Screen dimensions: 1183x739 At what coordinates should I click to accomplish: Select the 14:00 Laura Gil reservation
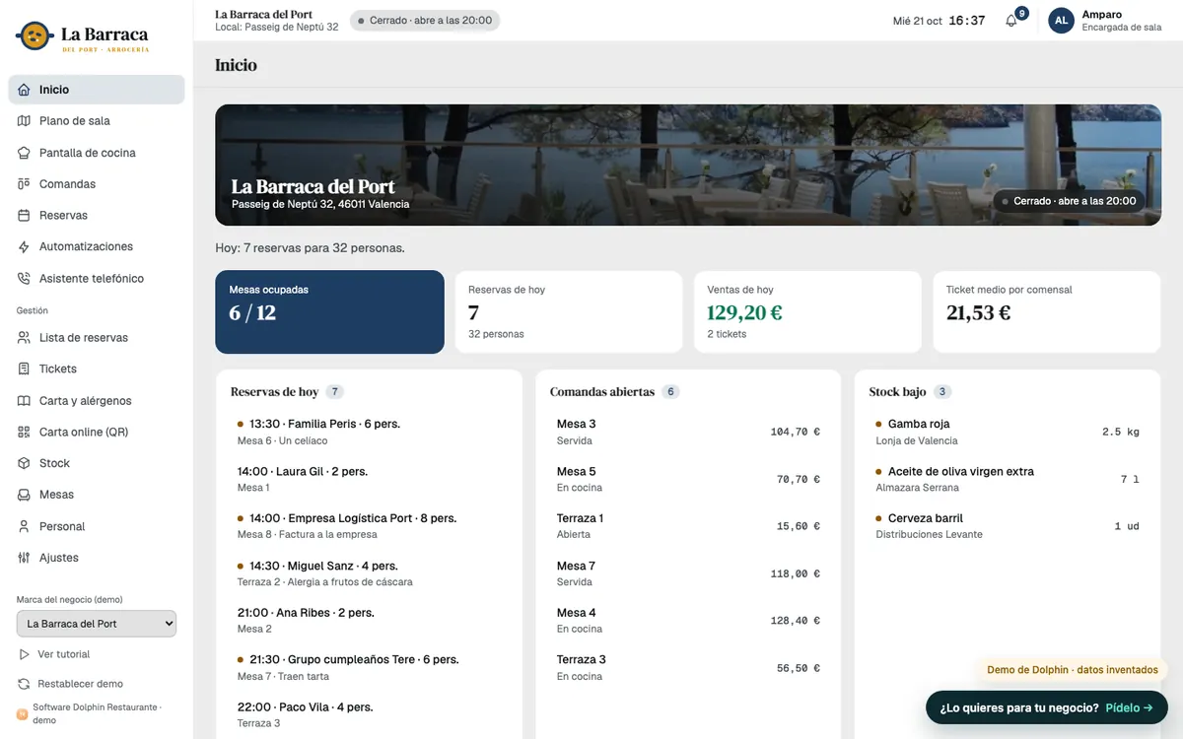pyautogui.click(x=369, y=479)
